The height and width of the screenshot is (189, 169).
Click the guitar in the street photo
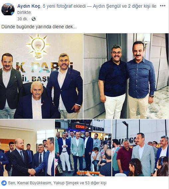87,173
